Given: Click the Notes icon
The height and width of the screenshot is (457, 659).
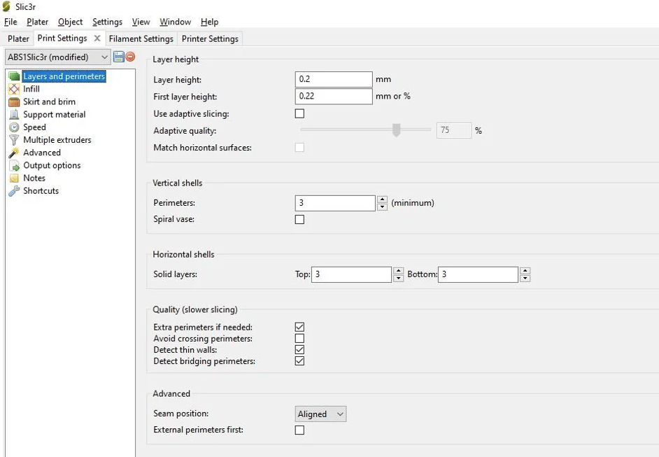Looking at the screenshot, I should point(14,178).
